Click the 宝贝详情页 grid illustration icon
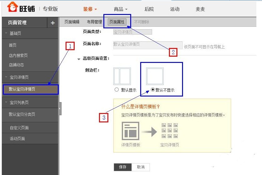 coord(170,130)
